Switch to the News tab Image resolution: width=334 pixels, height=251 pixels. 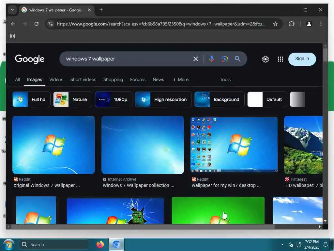pos(158,79)
